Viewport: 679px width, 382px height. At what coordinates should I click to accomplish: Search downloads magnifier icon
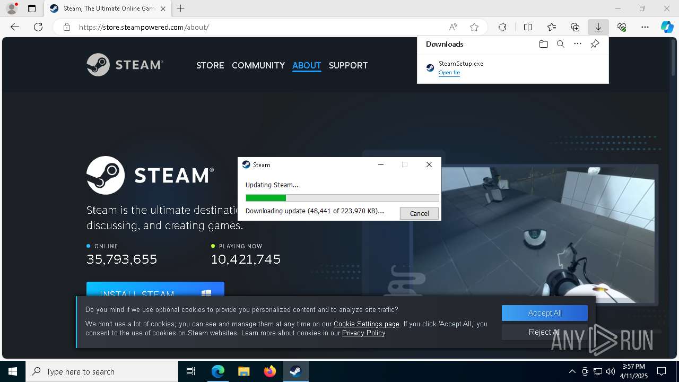(x=560, y=44)
